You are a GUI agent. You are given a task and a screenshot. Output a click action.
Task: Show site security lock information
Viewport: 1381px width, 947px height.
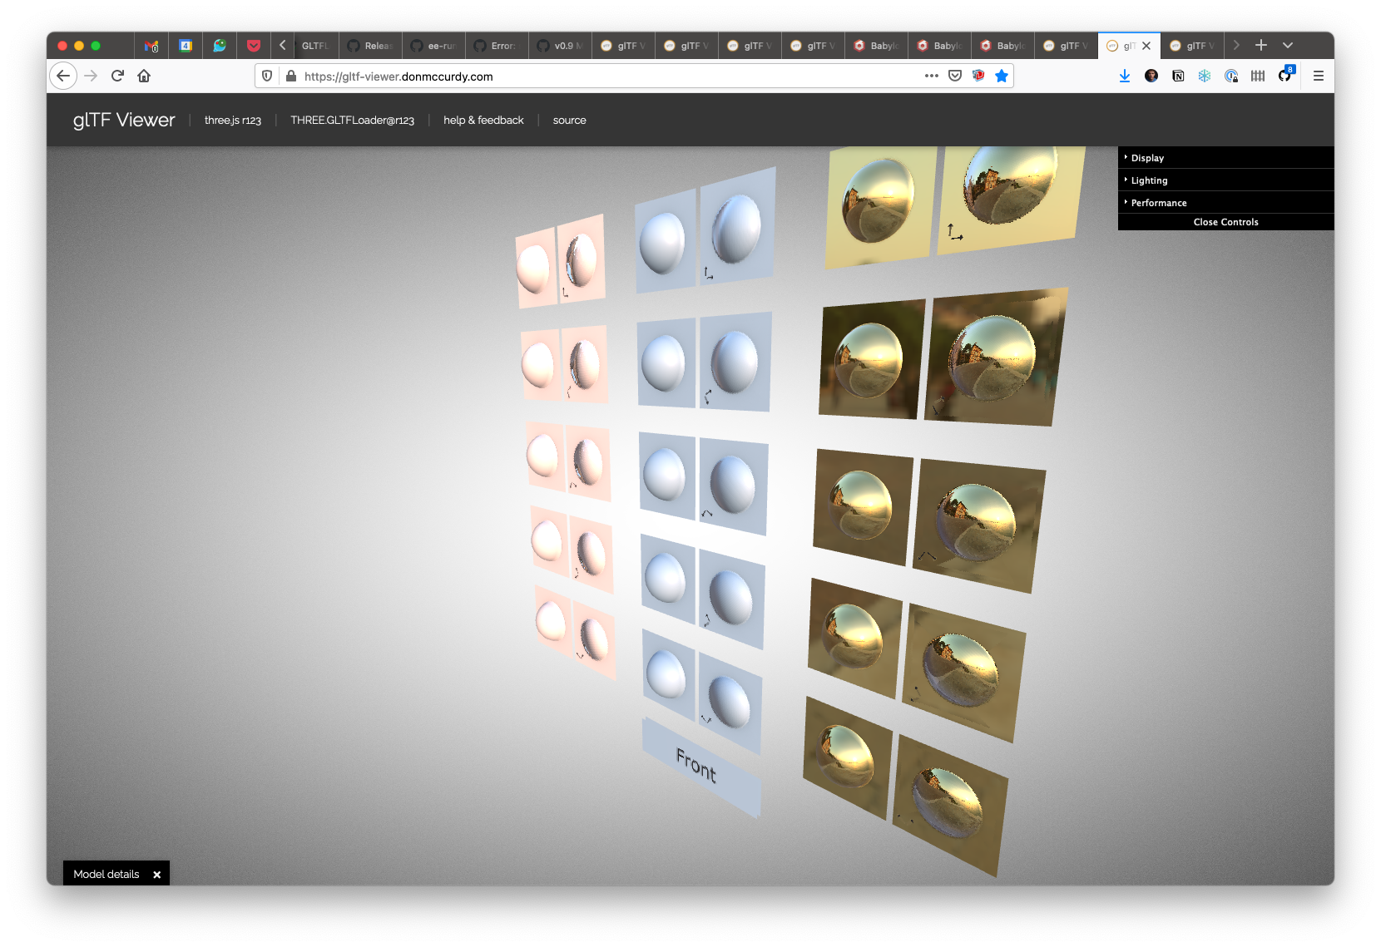point(291,76)
